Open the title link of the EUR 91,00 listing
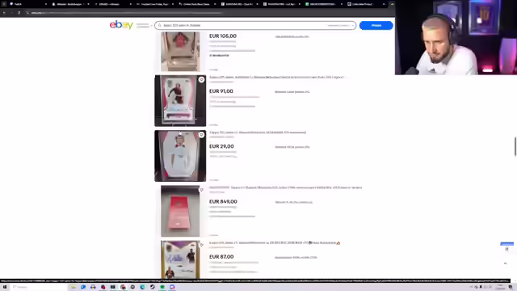This screenshot has height=291, width=517. point(276,78)
